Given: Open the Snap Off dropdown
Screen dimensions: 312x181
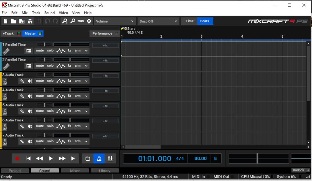Looking at the screenshot, I should (x=158, y=21).
